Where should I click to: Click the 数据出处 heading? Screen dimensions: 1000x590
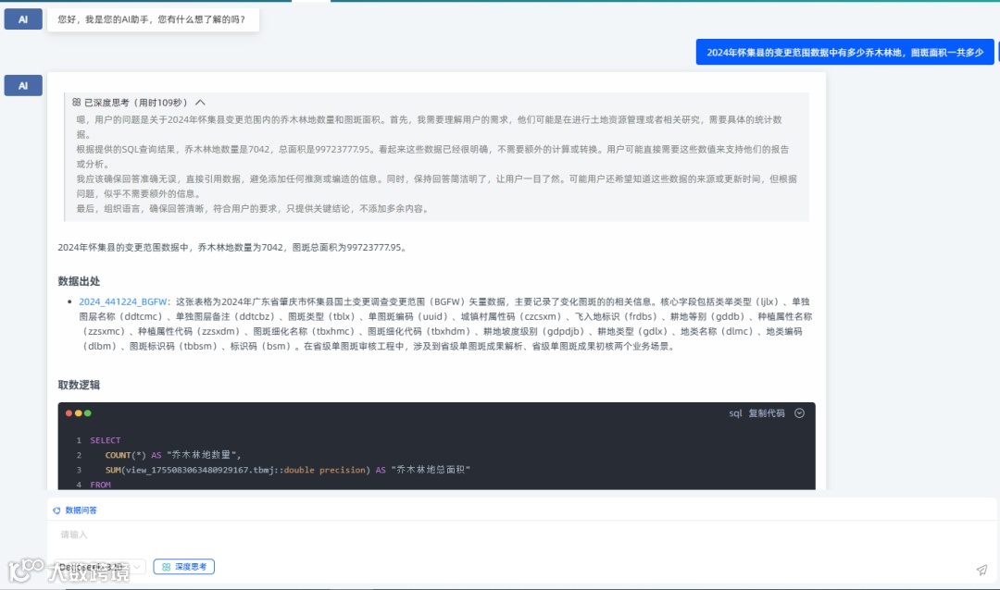click(x=79, y=281)
